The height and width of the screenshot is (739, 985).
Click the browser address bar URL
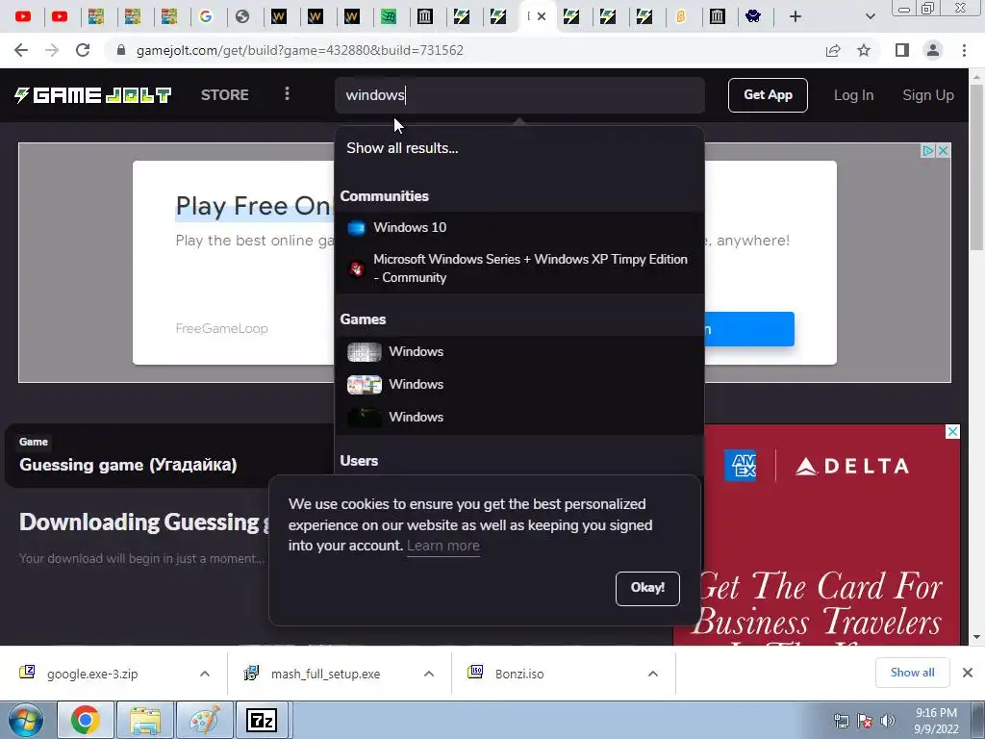(x=300, y=50)
